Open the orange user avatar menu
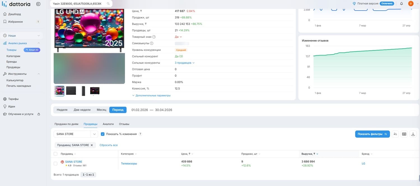The height and width of the screenshot is (186, 420). coord(411,4)
